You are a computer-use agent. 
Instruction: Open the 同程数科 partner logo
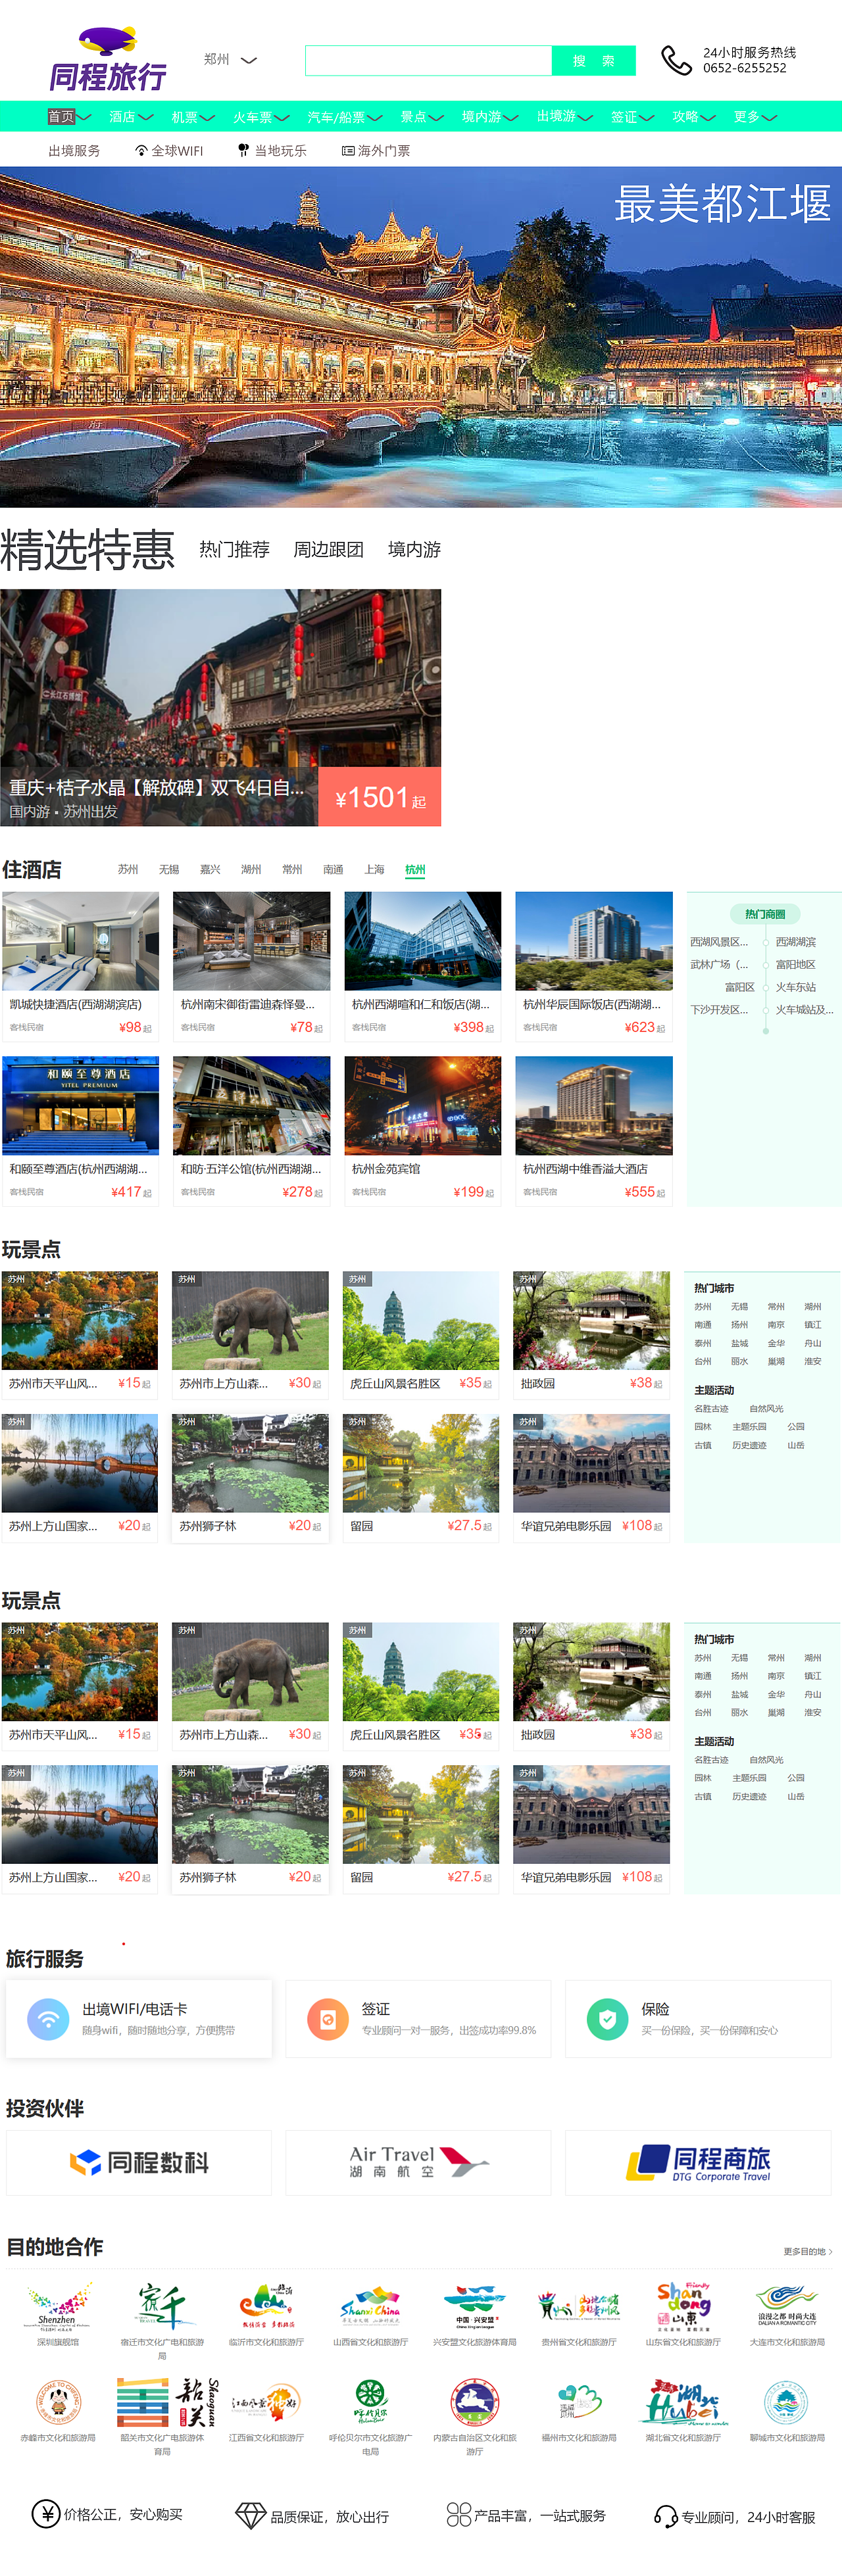coord(139,2162)
